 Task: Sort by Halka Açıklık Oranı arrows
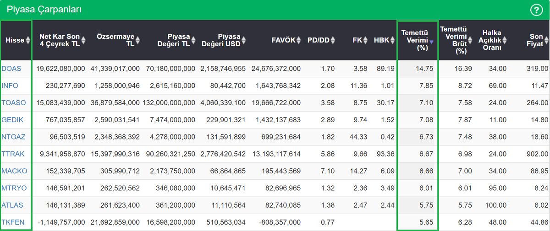505,40
